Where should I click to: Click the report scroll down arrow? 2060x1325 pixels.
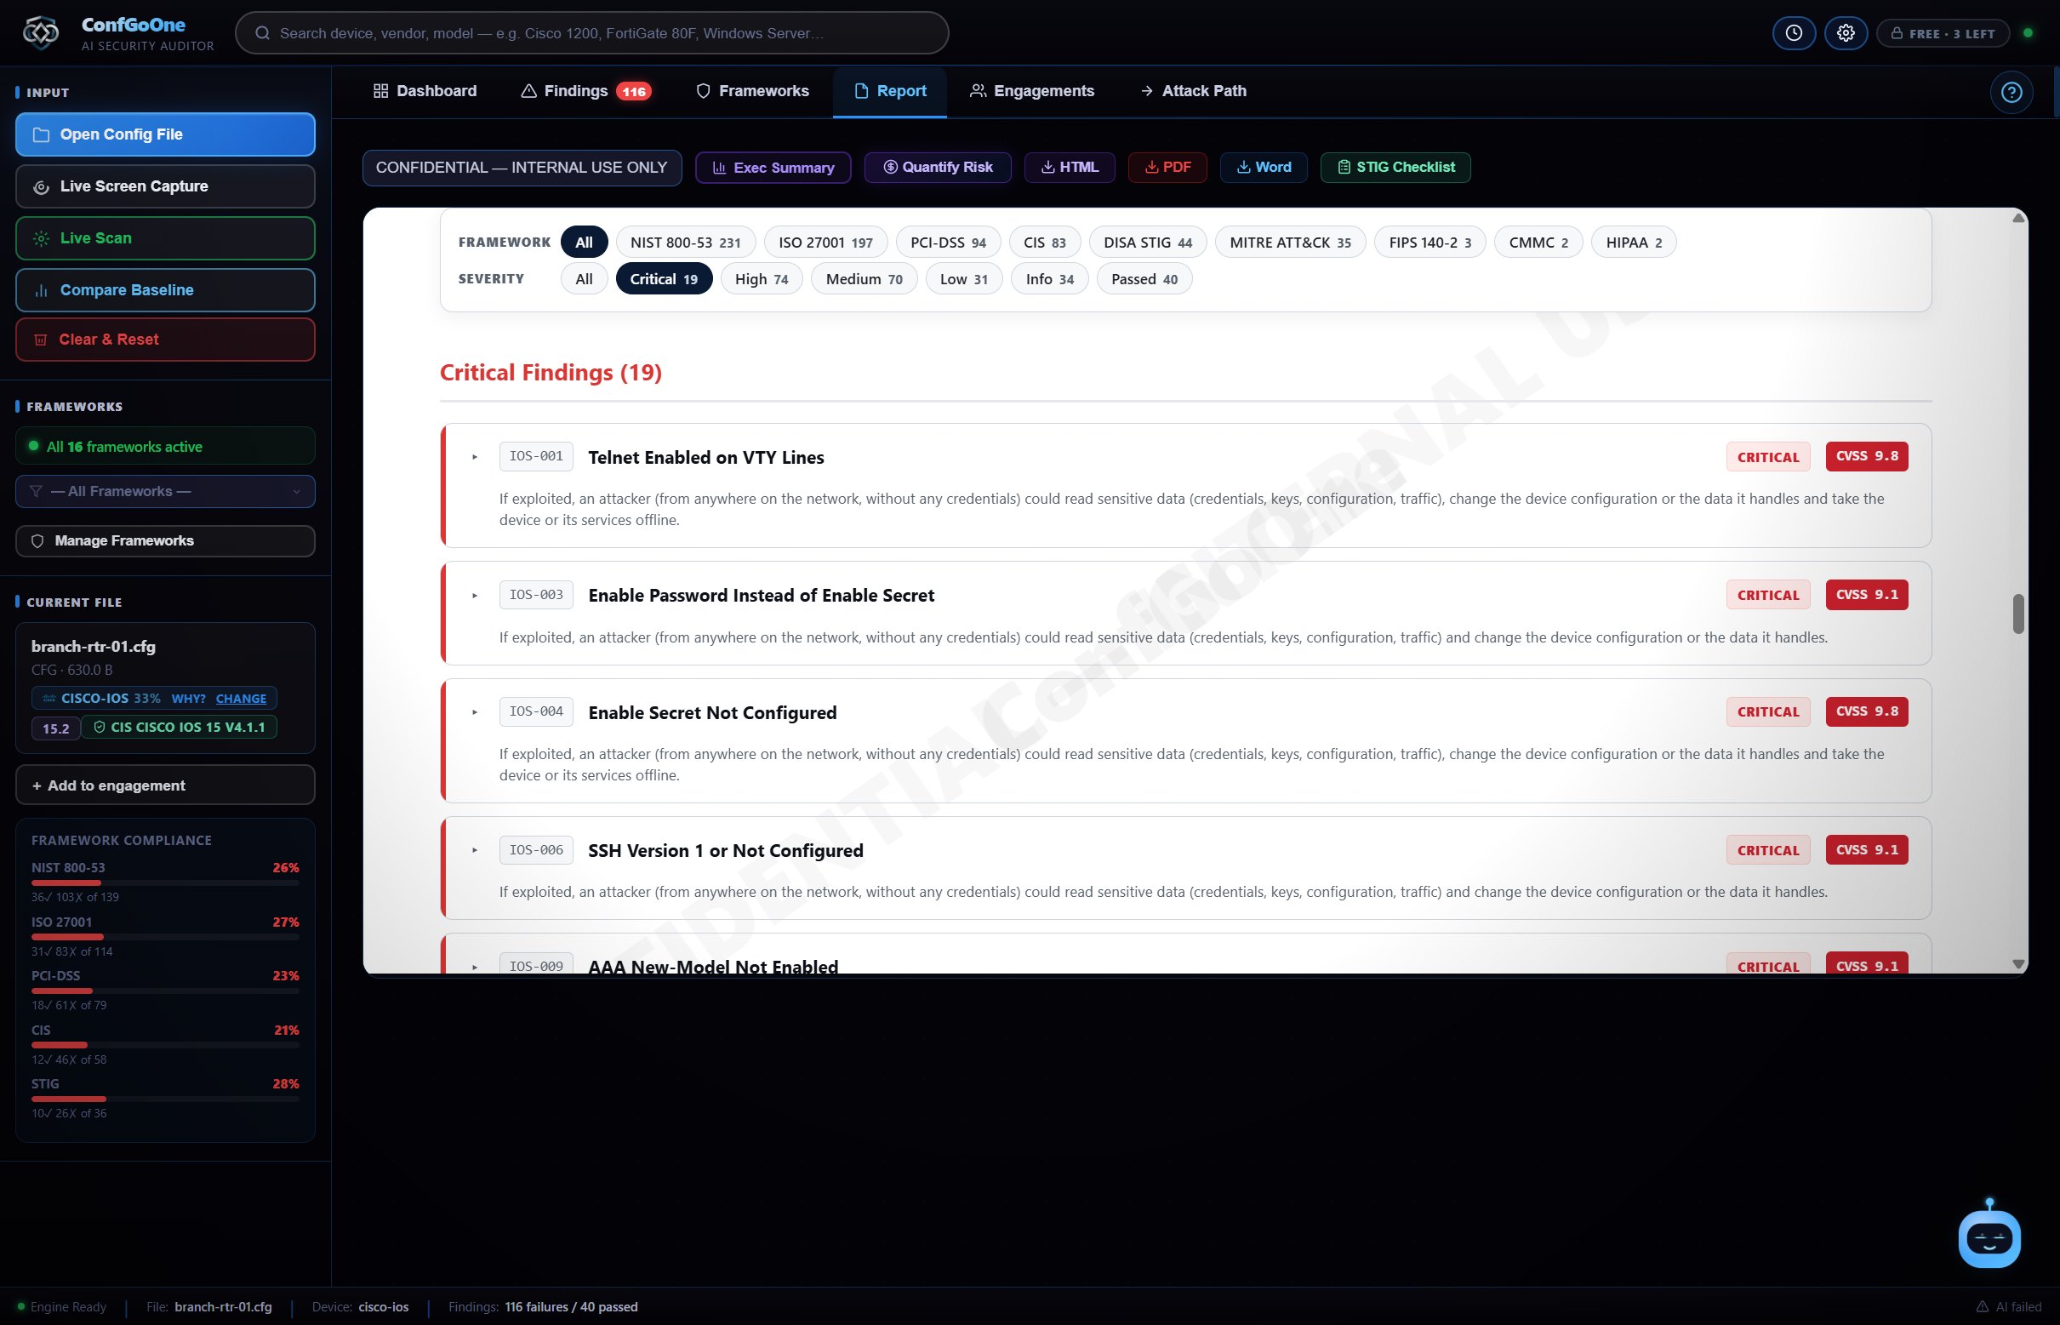coord(2017,964)
